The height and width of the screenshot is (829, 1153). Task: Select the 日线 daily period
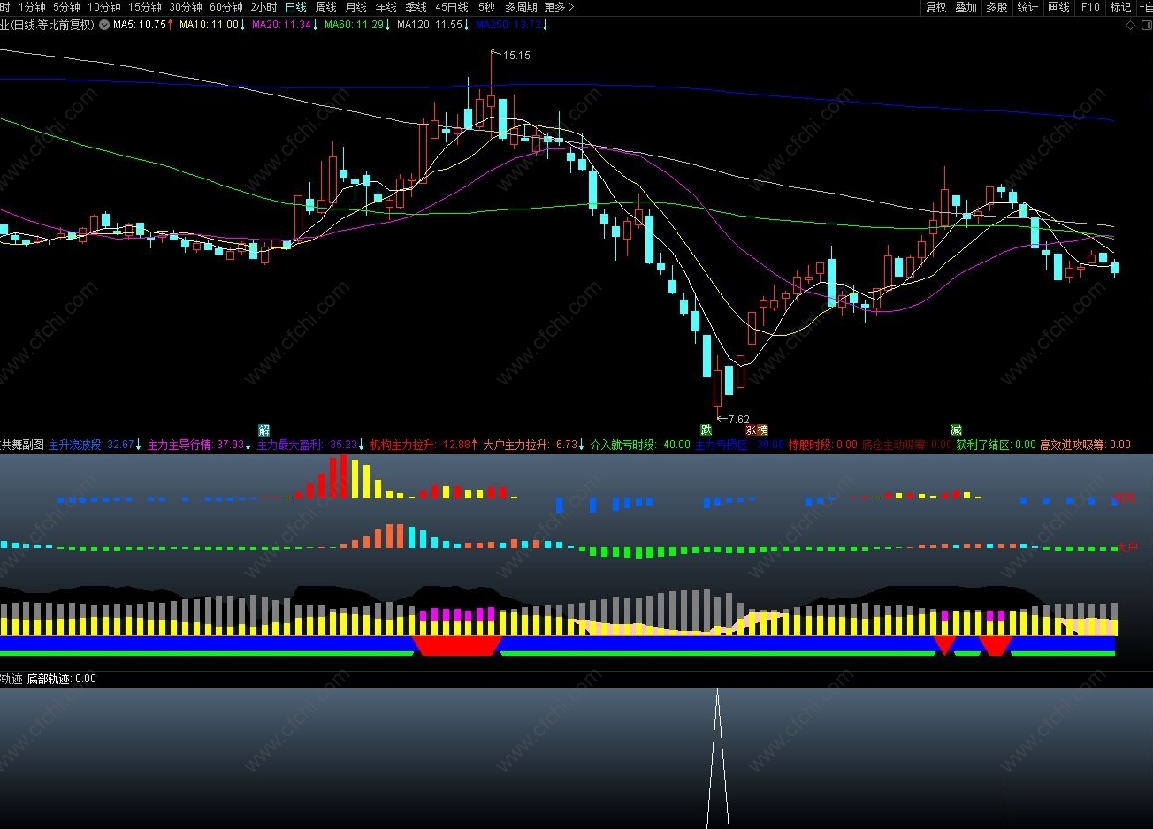(296, 7)
